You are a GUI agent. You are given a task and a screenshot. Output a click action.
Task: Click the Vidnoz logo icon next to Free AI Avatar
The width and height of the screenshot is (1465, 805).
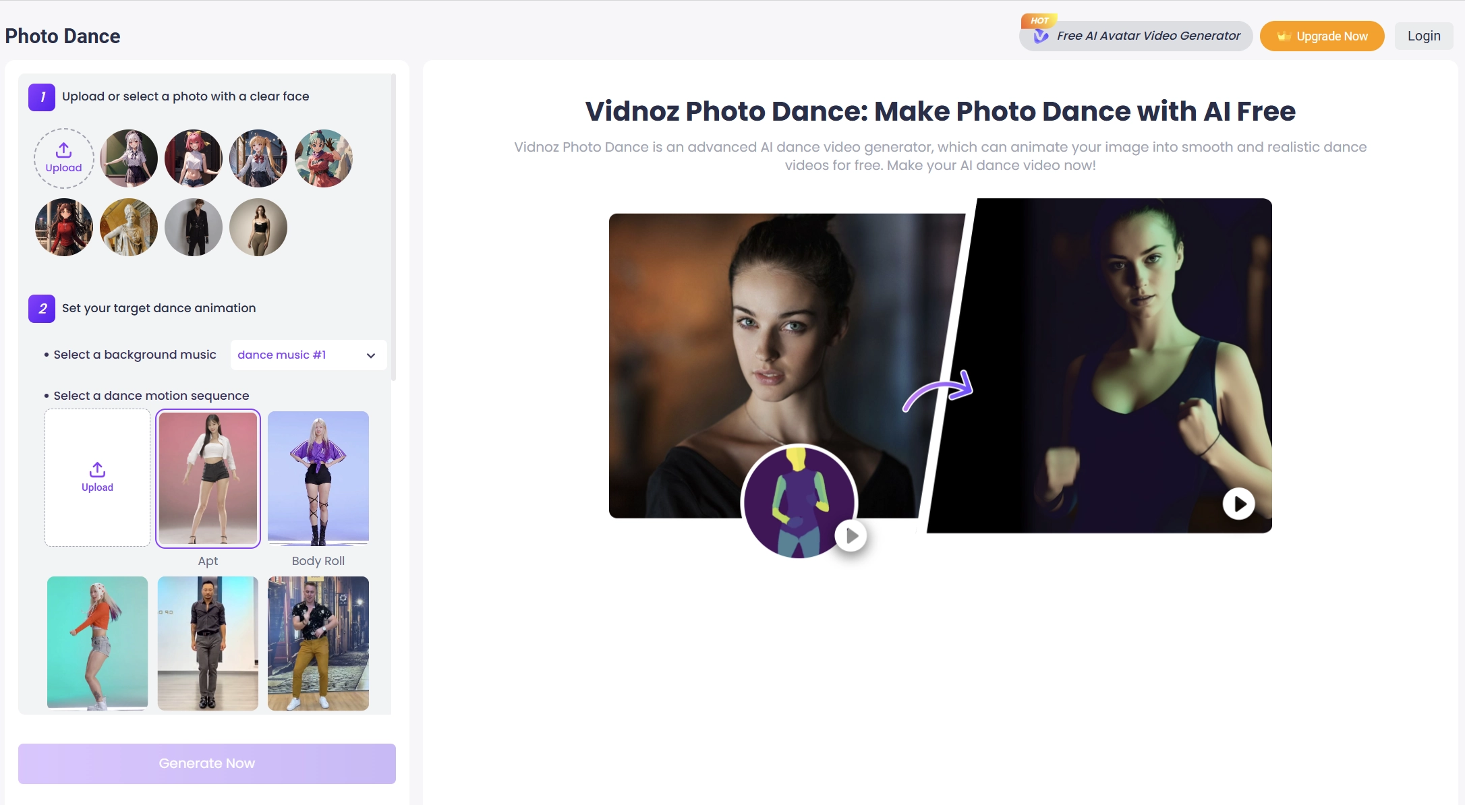[x=1041, y=36]
